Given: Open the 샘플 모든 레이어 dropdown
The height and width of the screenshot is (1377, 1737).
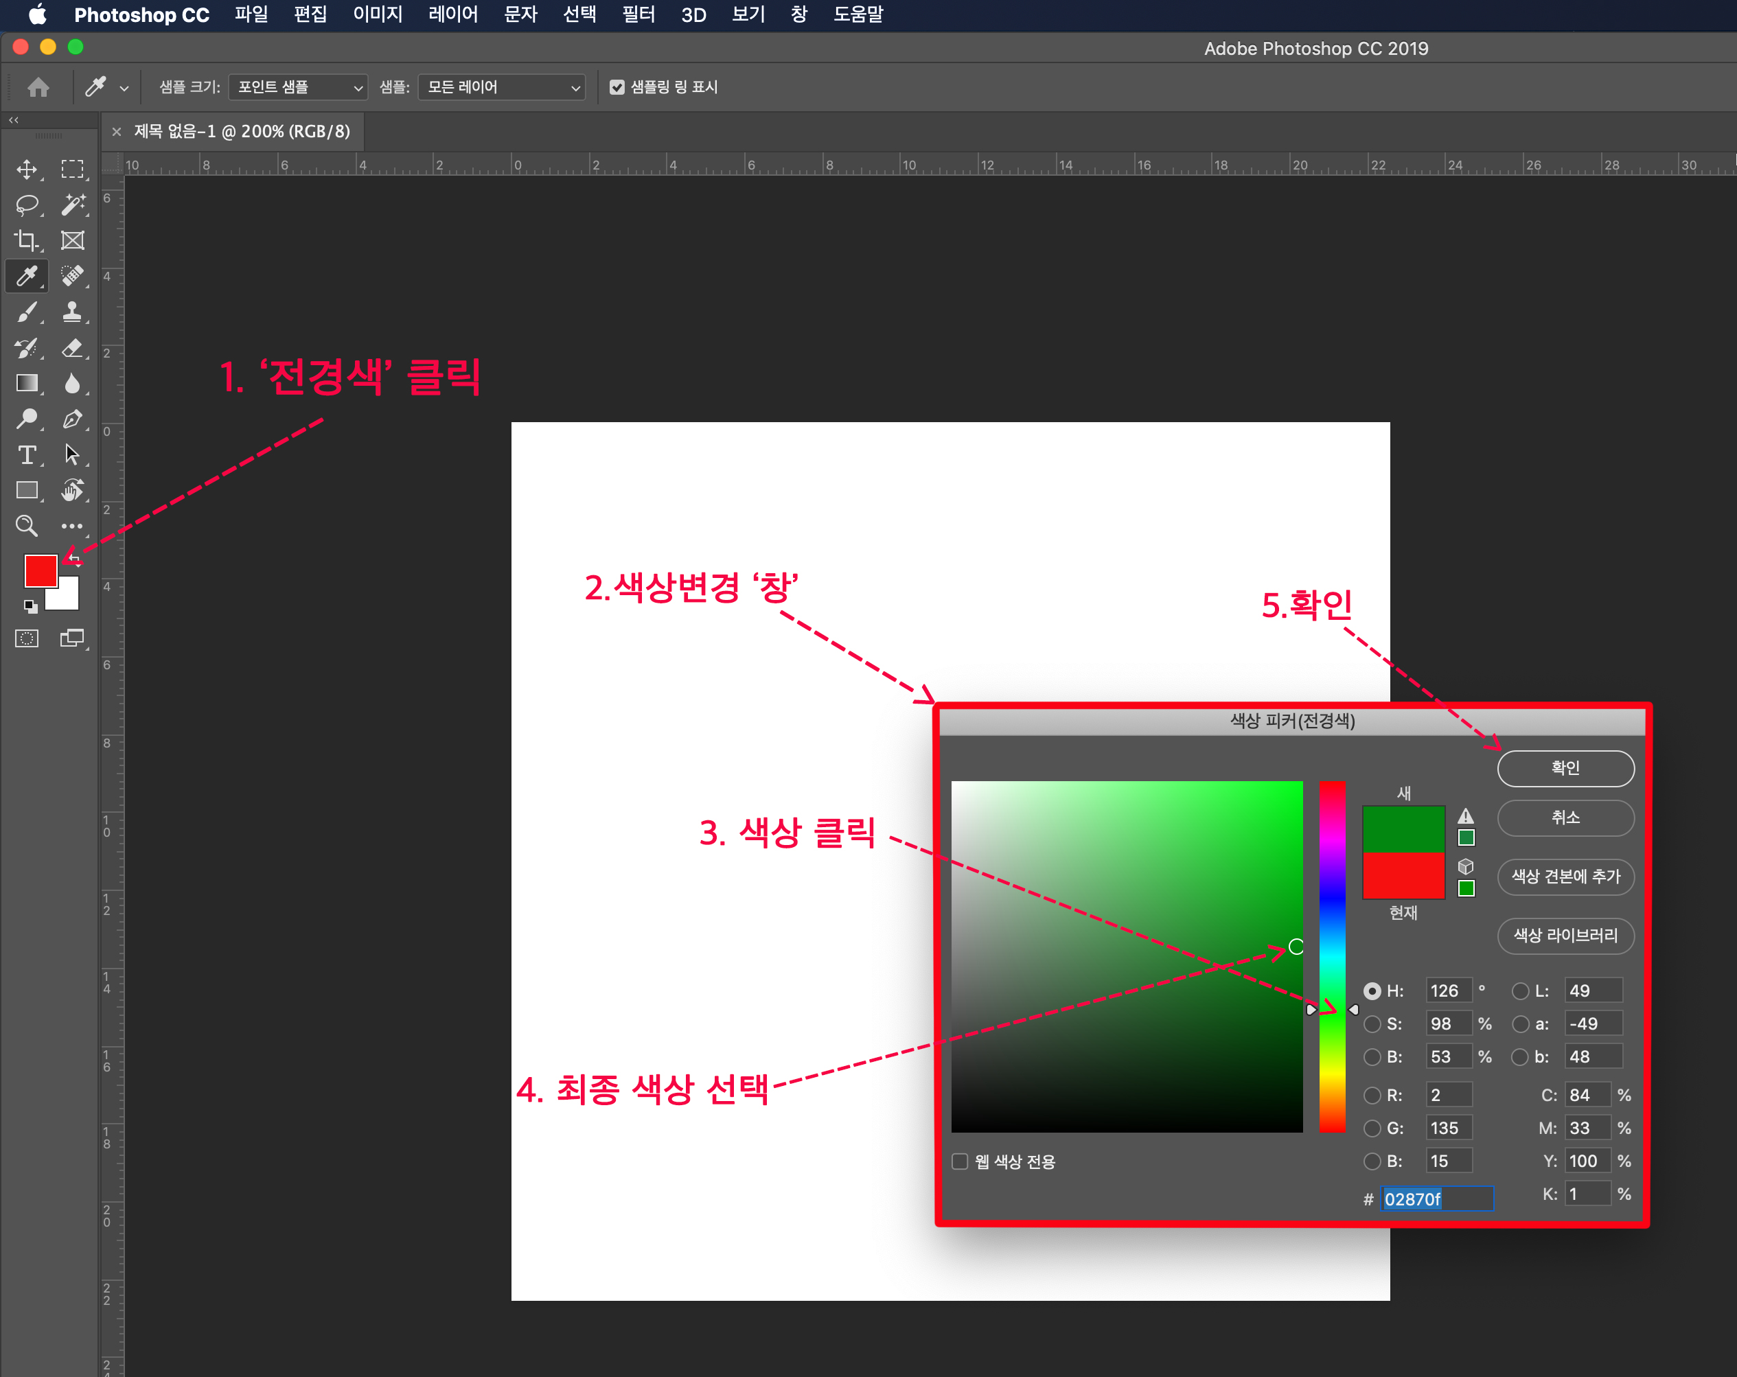Looking at the screenshot, I should tap(502, 87).
